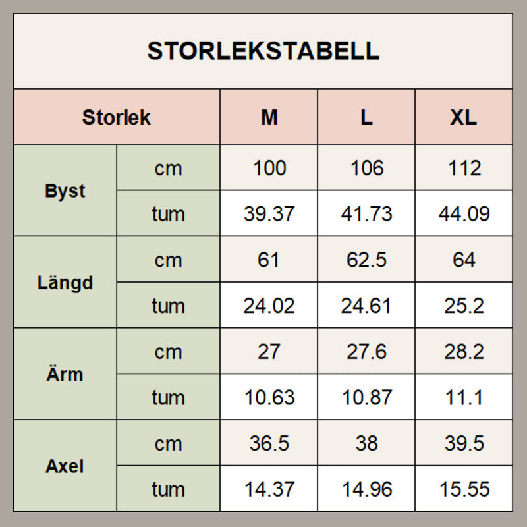Click the STORLEKSTABELL title heading
Image resolution: width=527 pixels, height=527 pixels.
coord(263,51)
